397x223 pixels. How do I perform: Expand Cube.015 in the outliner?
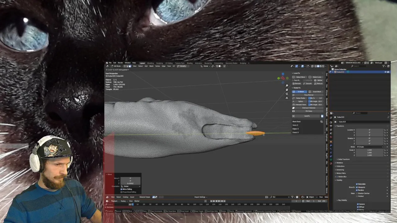pos(333,72)
